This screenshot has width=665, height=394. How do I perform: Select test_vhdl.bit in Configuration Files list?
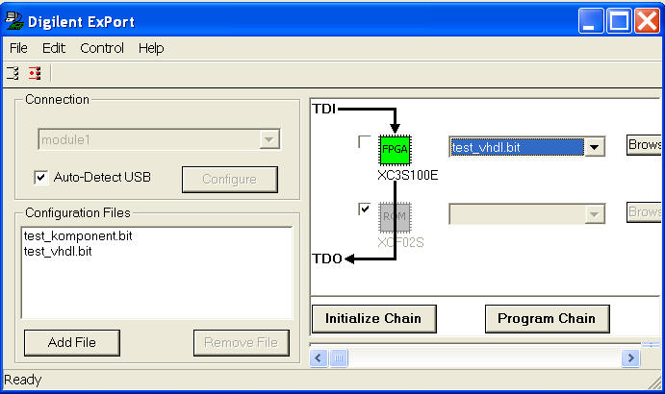click(58, 251)
